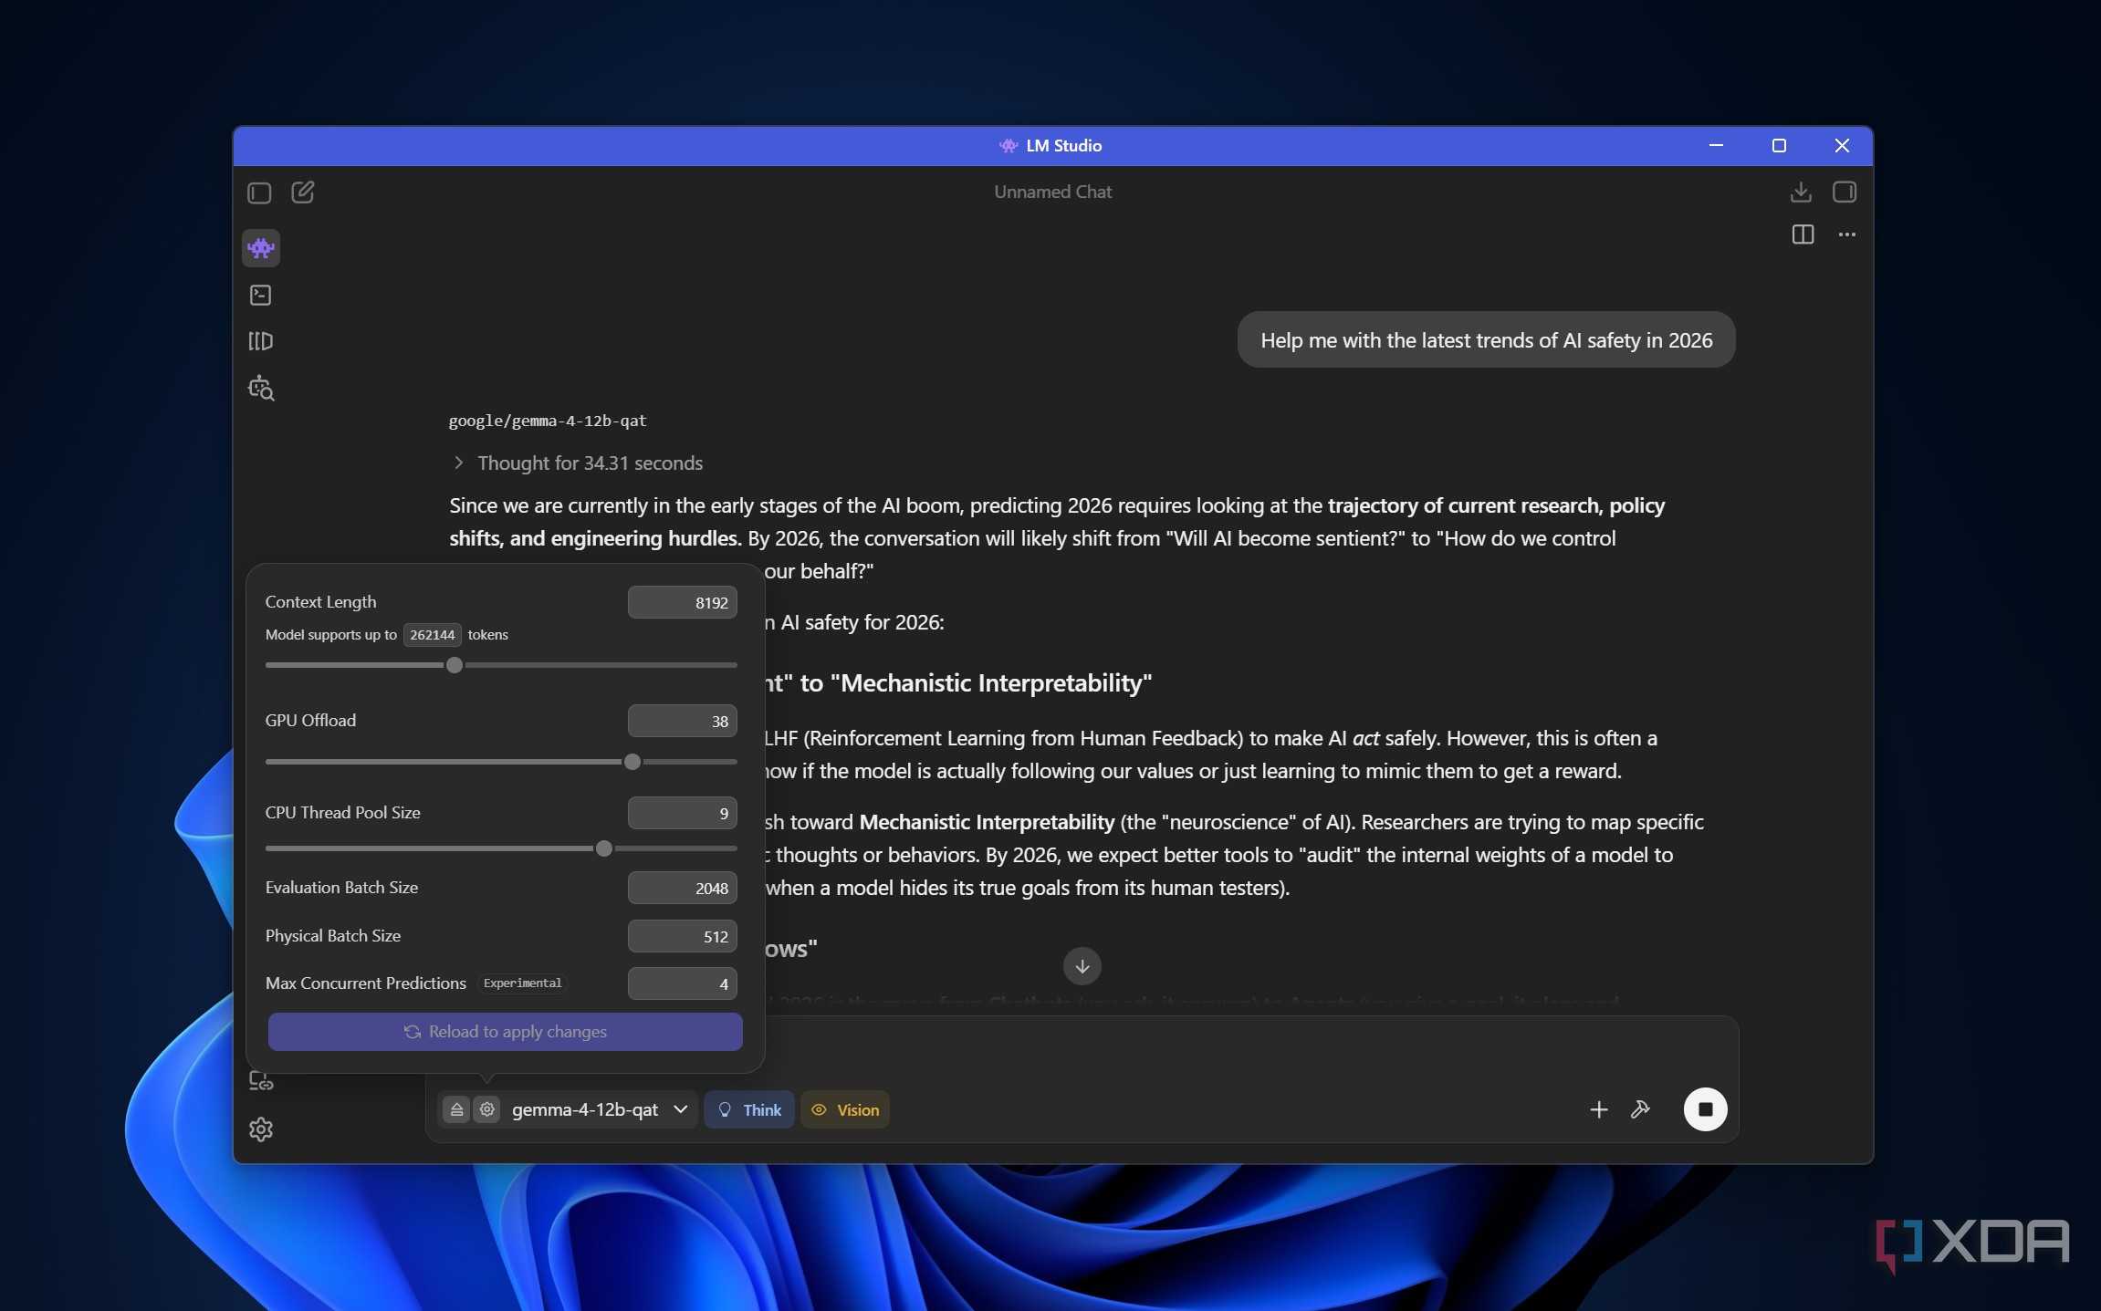This screenshot has height=1311, width=2101.
Task: Click the split view icon
Action: pos(1803,234)
